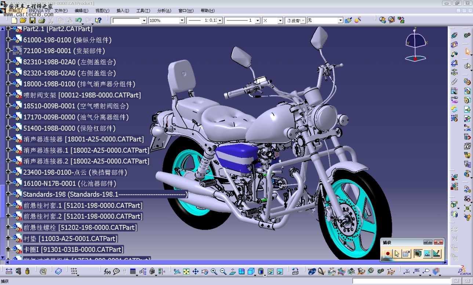
Task: Select tree item 17170-009B-0000 (油气分离器组件)
Action: pos(76,117)
